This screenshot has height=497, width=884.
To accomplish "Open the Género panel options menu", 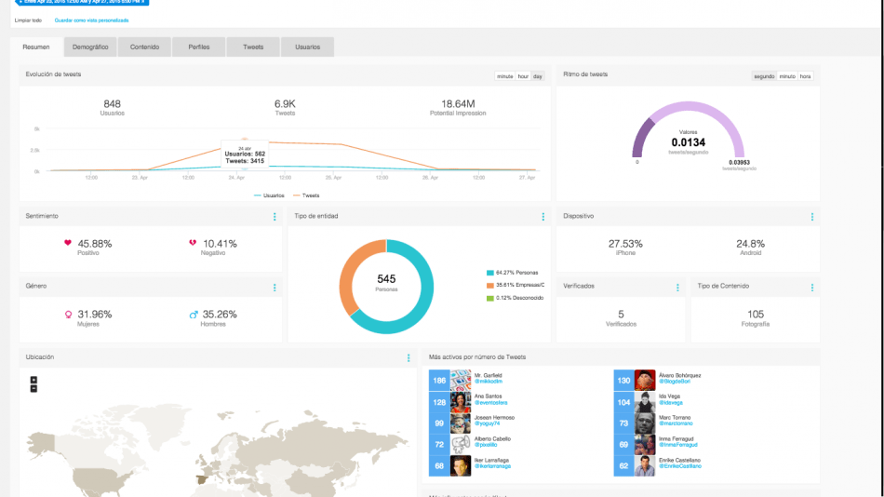I will pyautogui.click(x=275, y=288).
